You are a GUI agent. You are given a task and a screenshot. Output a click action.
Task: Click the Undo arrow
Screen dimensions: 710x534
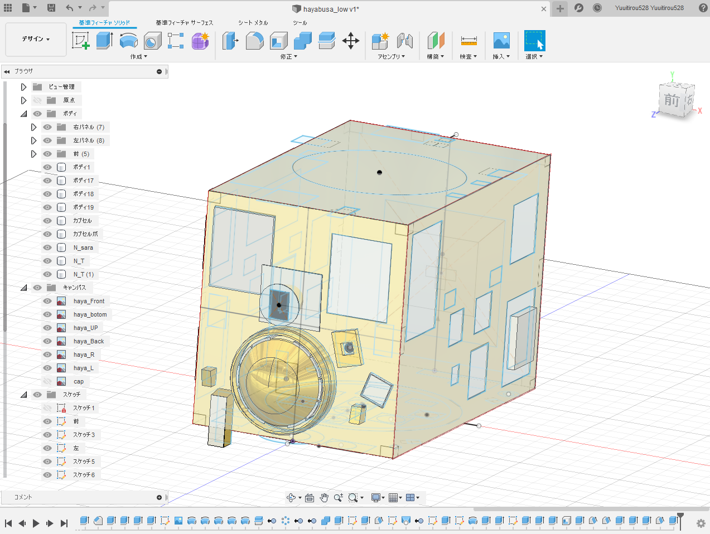coord(69,8)
